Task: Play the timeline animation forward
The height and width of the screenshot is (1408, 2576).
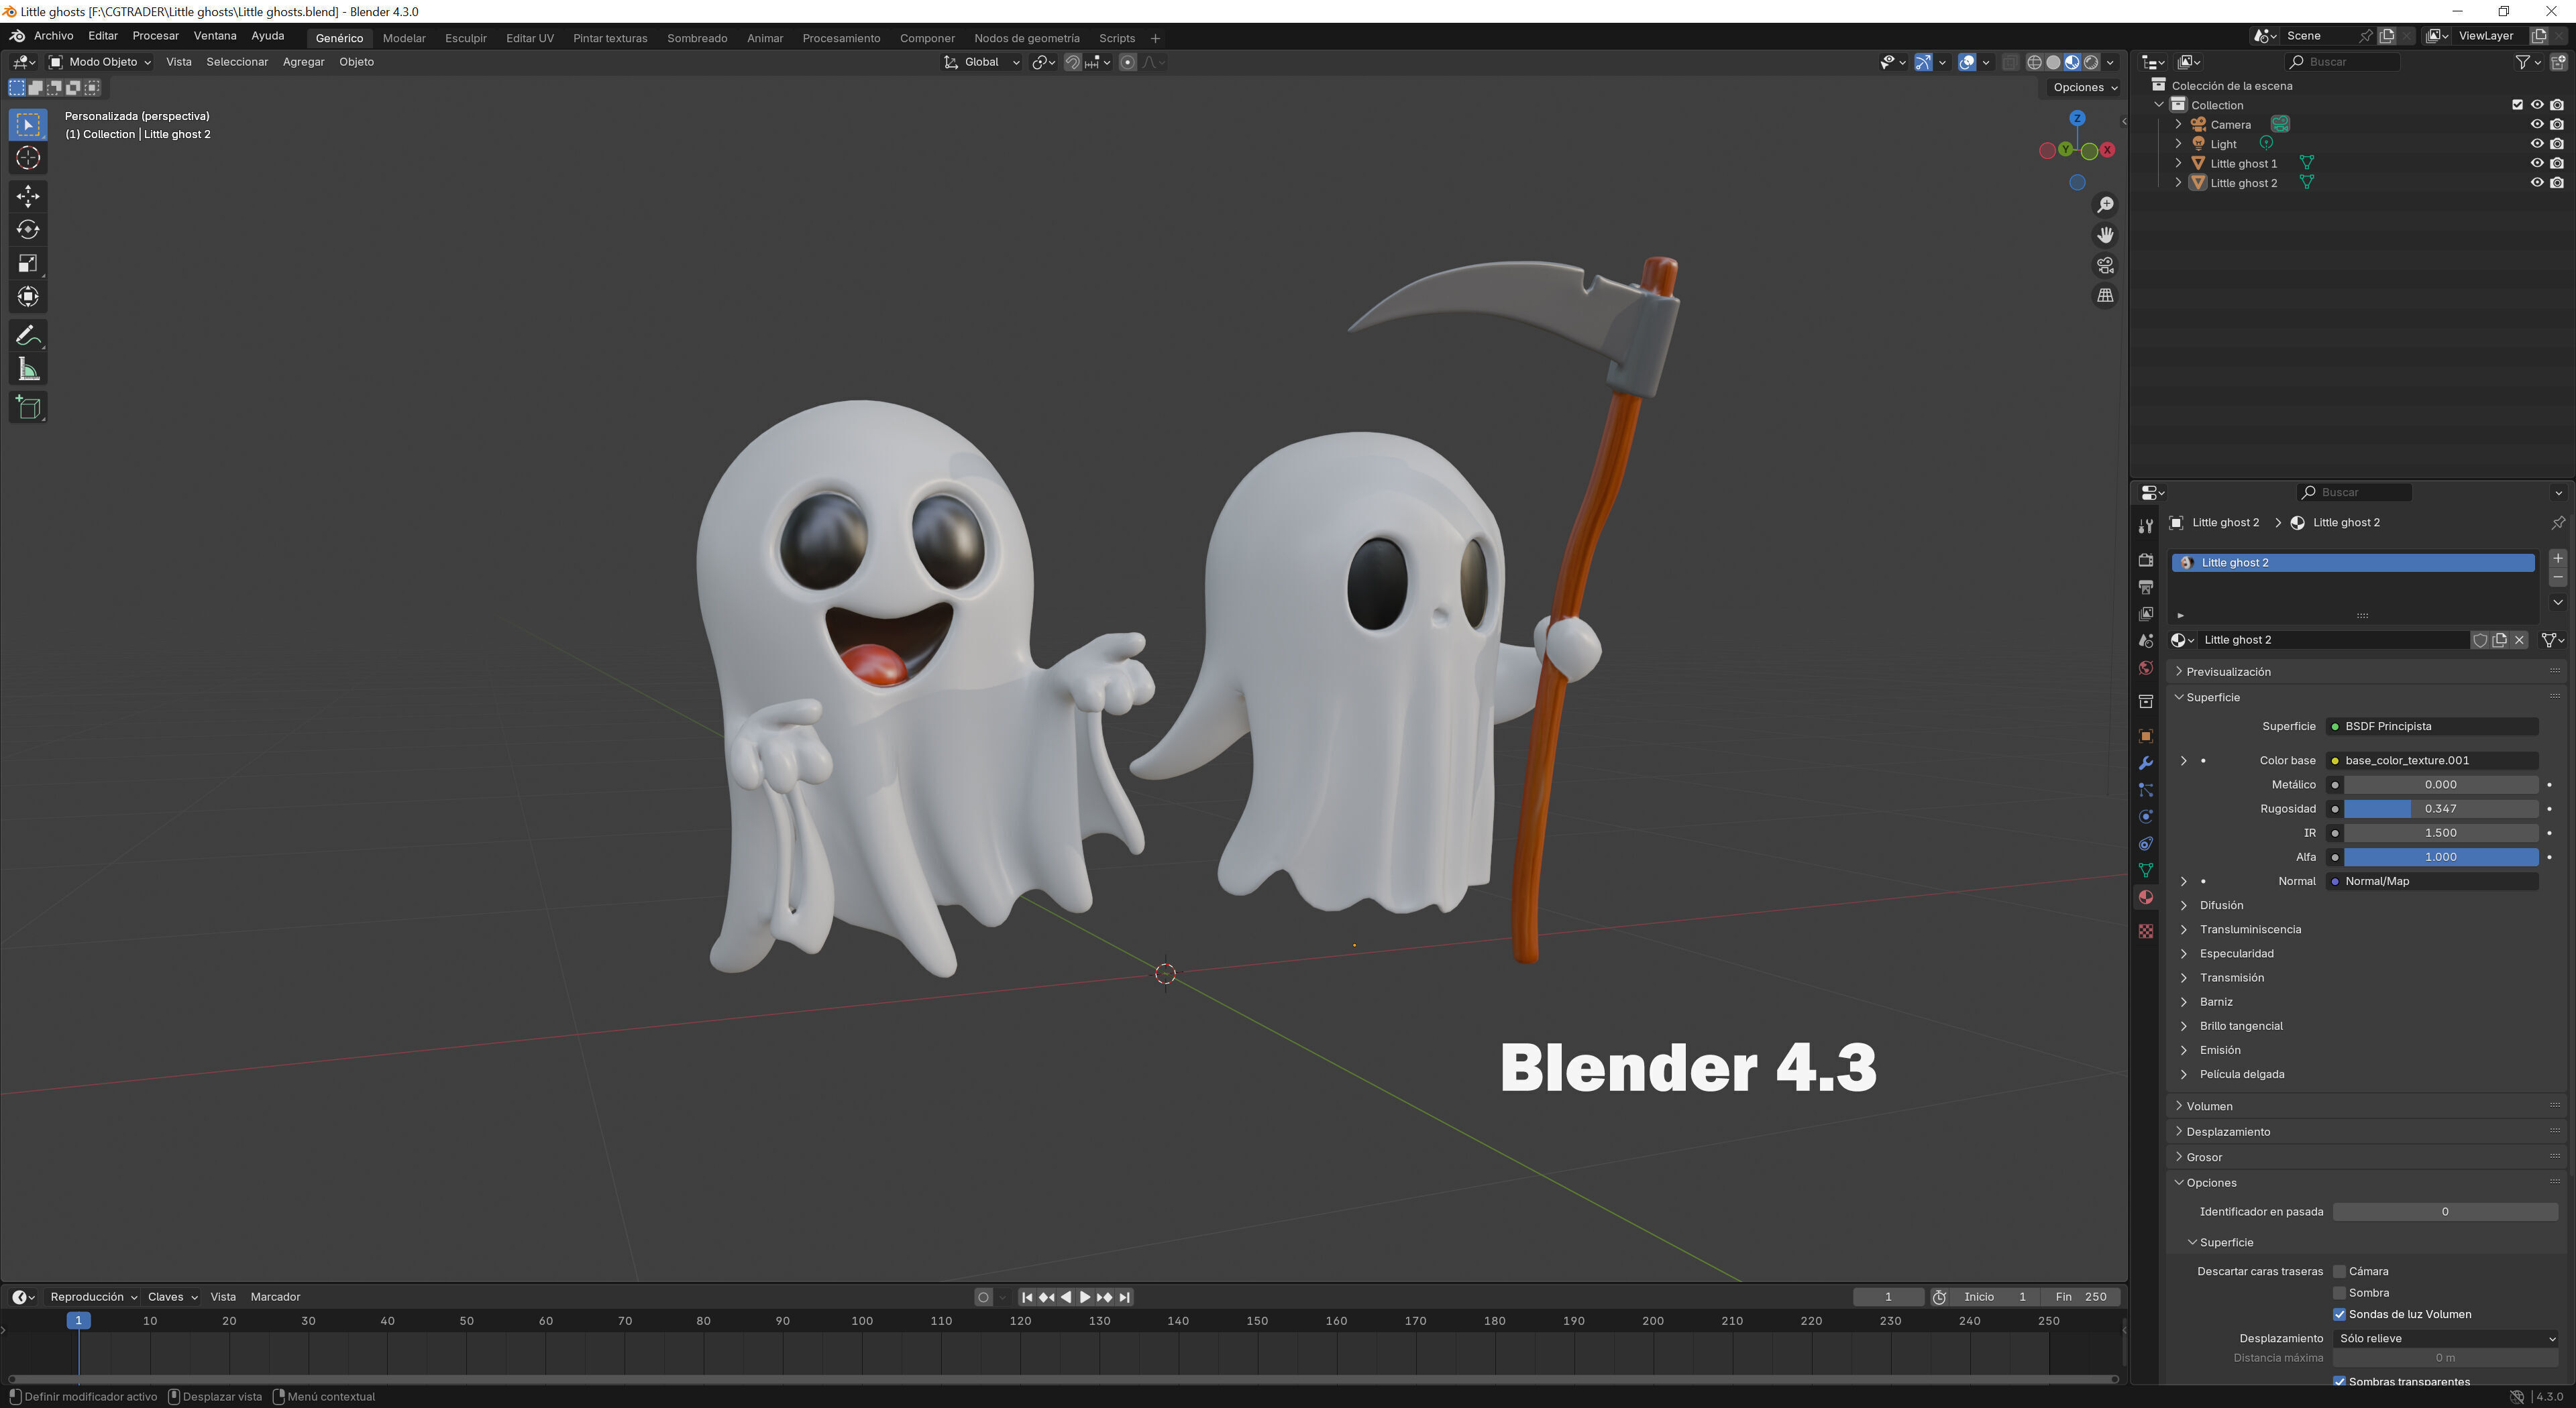Action: pos(1085,1297)
